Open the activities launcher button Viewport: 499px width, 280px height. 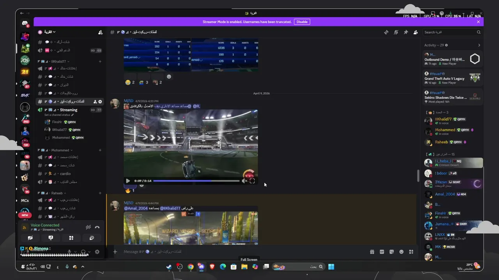71,238
